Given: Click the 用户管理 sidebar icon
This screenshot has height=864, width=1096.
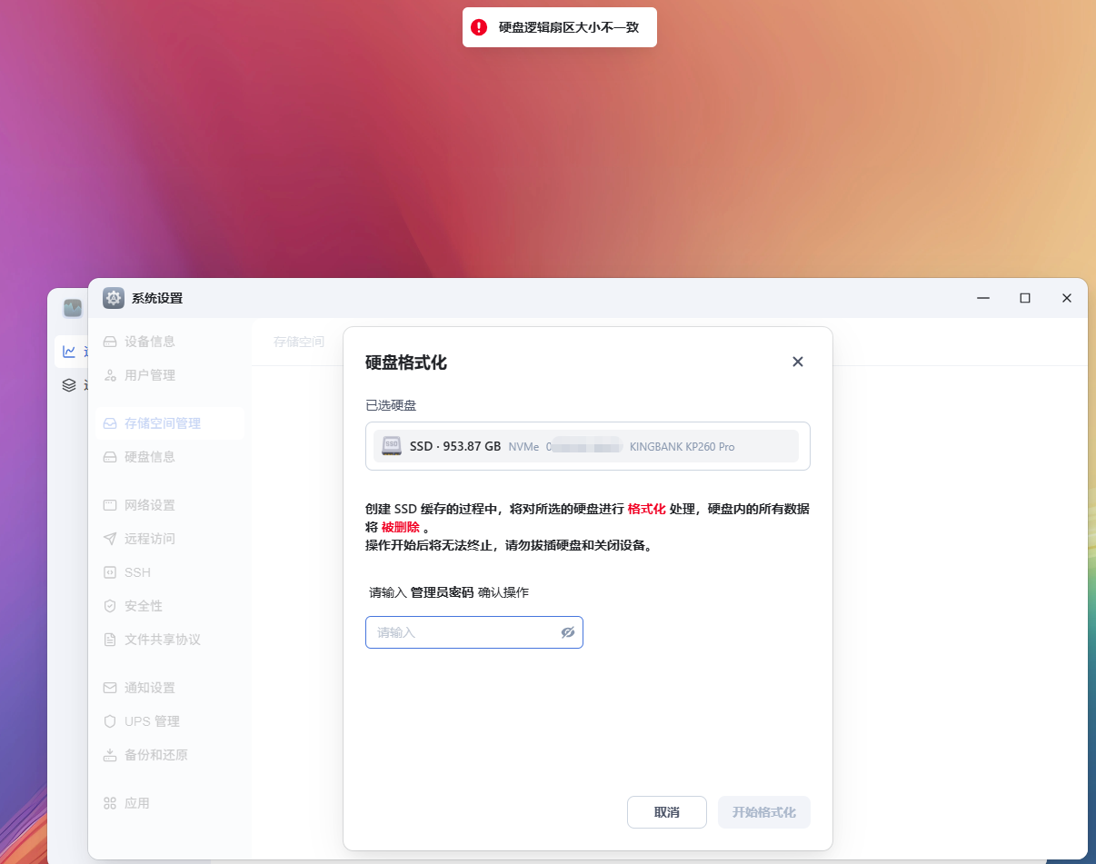Looking at the screenshot, I should click(110, 375).
